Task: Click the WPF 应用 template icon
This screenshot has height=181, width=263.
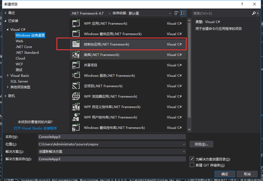Action: 76,23
